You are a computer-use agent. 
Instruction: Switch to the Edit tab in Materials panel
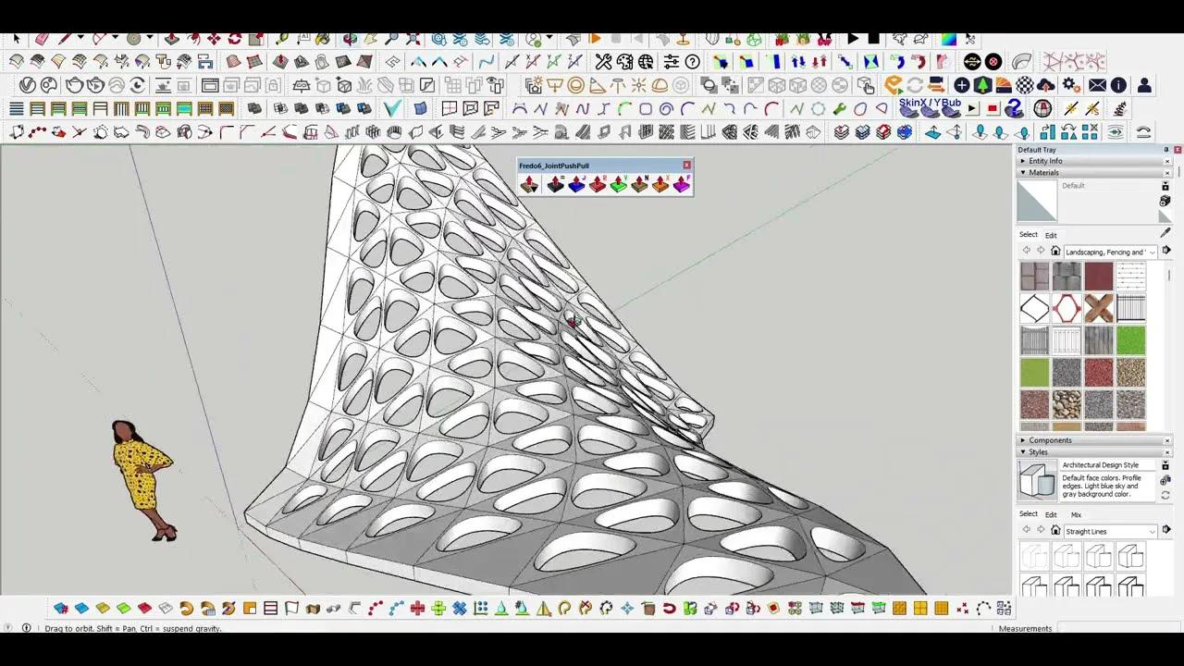[x=1052, y=235]
